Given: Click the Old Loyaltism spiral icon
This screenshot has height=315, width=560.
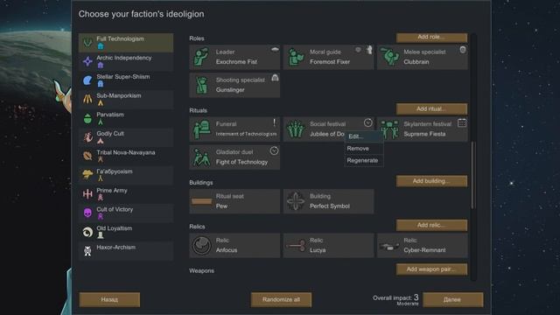Looking at the screenshot, I should pyautogui.click(x=87, y=232).
